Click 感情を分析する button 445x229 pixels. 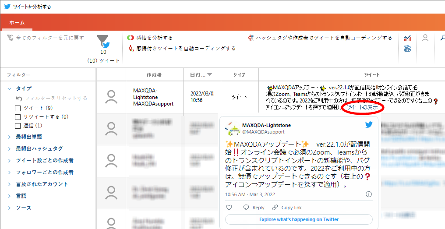point(149,38)
